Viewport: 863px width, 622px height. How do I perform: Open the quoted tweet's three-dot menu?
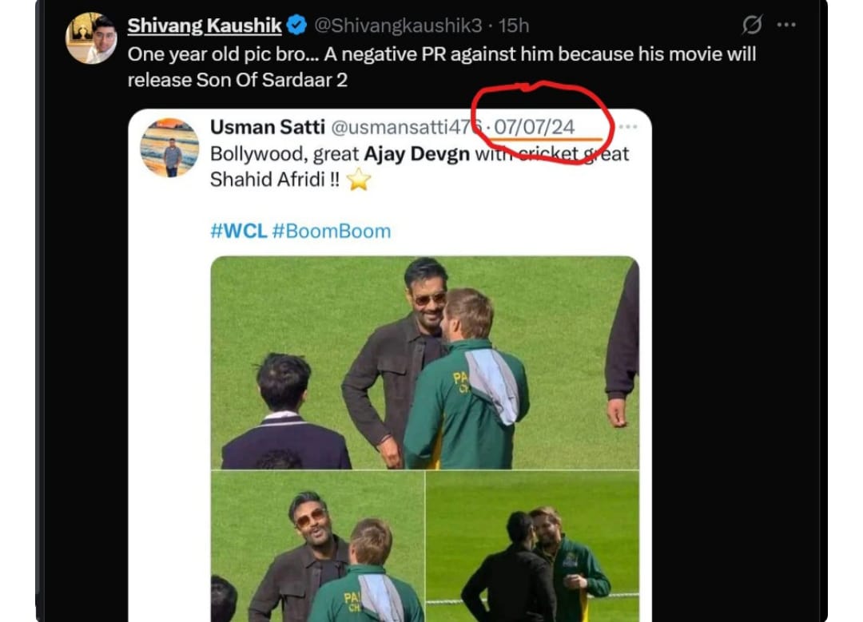(629, 127)
